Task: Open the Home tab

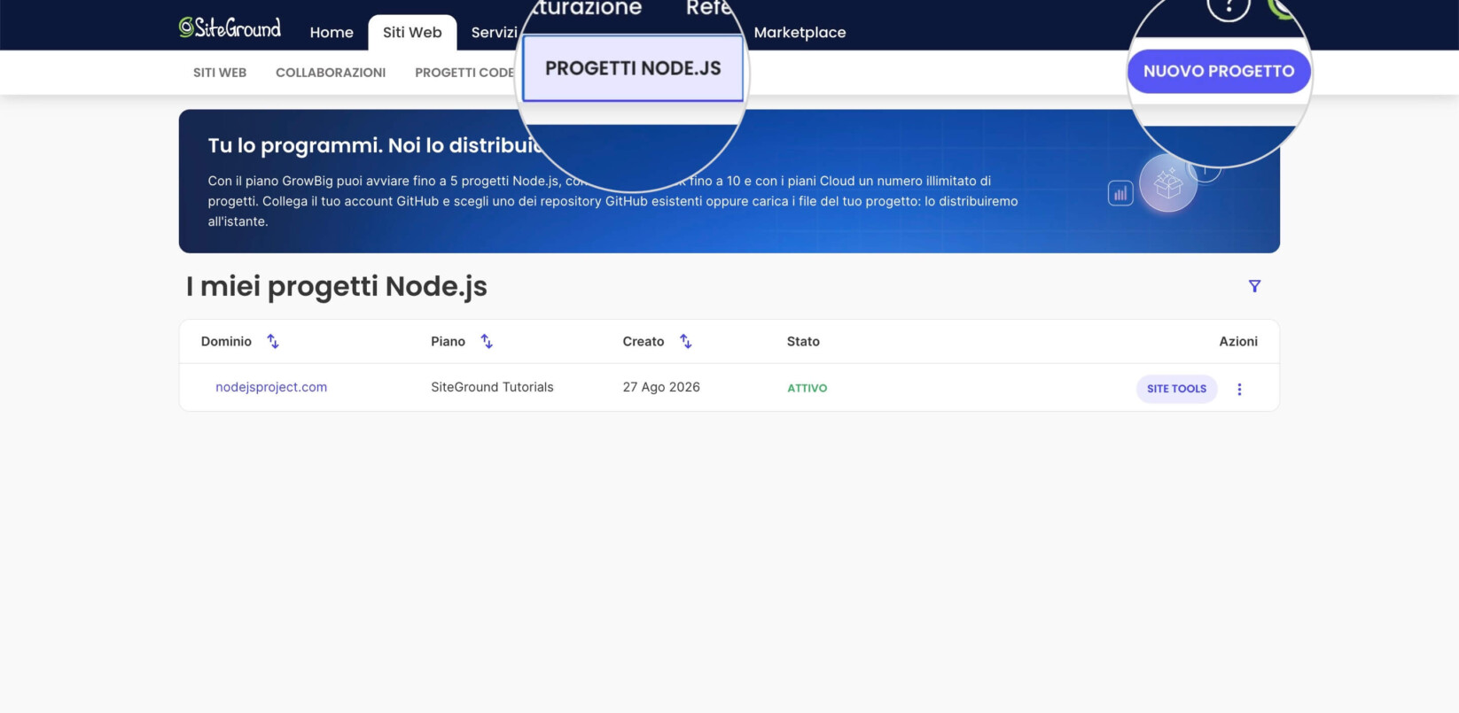Action: pos(332,33)
